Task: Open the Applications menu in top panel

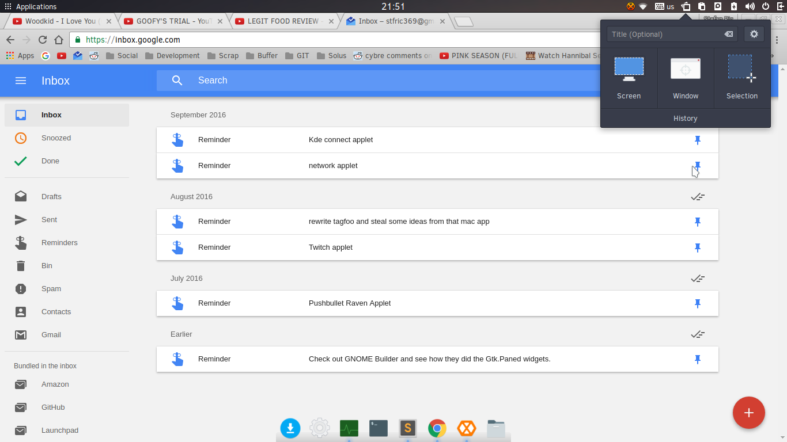Action: (x=31, y=6)
